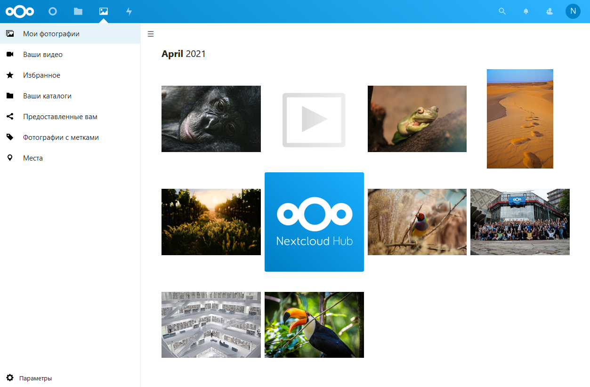Open the Contacts menu icon

coord(550,11)
